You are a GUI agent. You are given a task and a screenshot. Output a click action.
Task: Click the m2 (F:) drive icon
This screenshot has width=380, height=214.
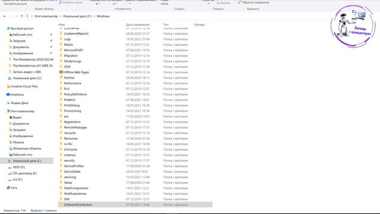tap(10, 180)
